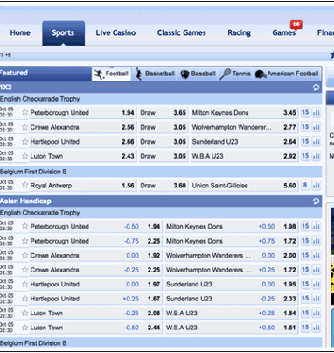The width and height of the screenshot is (334, 353).
Task: Open stats chart for Luton Town -0.25 handicap row
Action: [x=316, y=313]
